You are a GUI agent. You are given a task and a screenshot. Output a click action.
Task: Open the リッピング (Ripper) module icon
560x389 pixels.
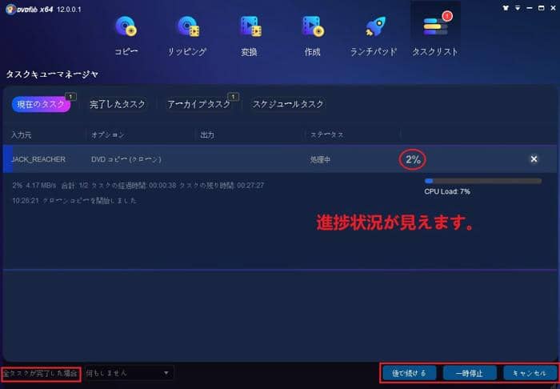(x=189, y=26)
